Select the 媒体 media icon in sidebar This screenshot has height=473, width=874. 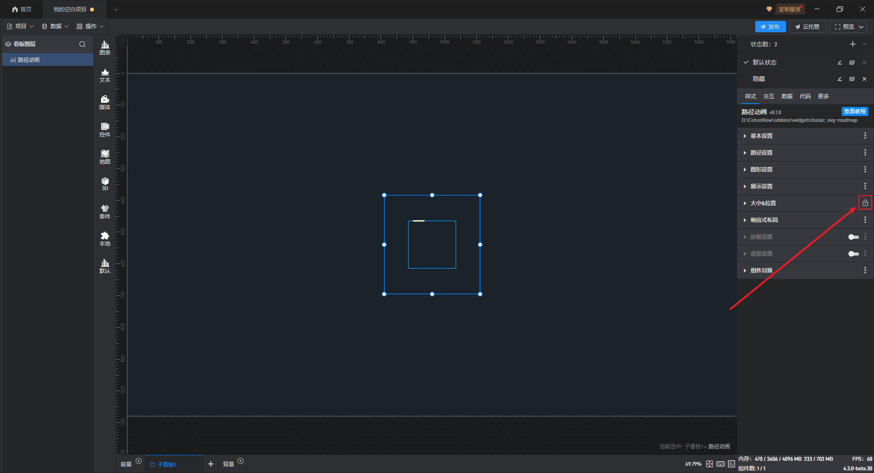click(x=105, y=102)
